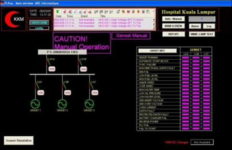Open the REPORT page
Viewport: 232px width, 150px height.
click(174, 34)
